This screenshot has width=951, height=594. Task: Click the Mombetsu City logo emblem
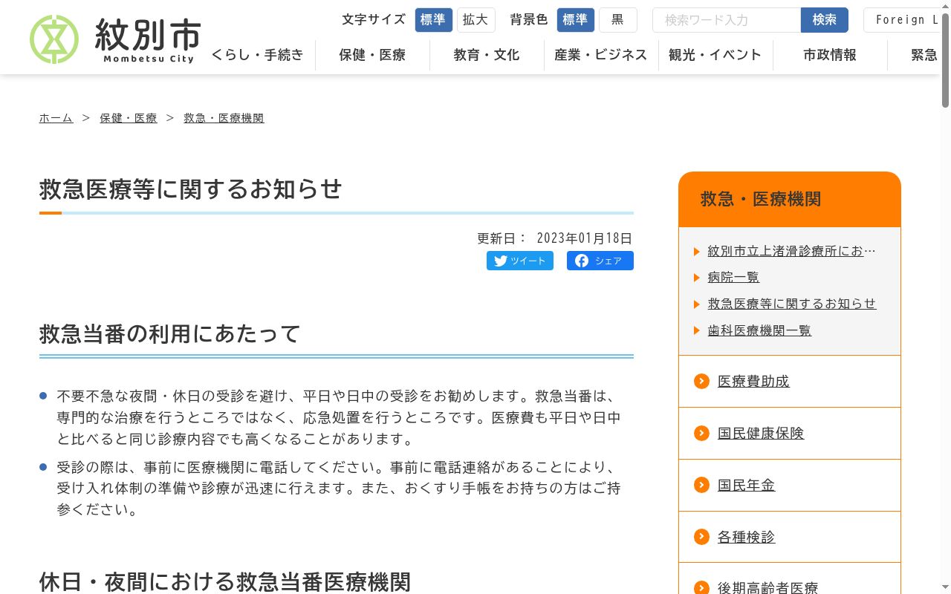tap(54, 39)
